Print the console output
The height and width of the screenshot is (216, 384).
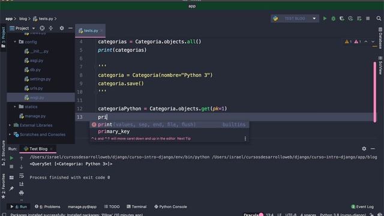point(22,193)
